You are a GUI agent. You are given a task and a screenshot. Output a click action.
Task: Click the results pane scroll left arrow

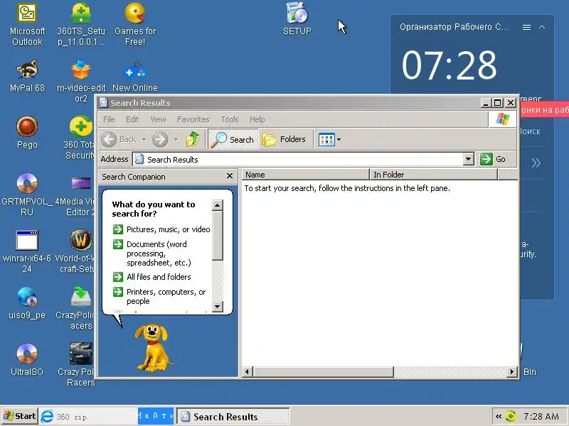(248, 371)
